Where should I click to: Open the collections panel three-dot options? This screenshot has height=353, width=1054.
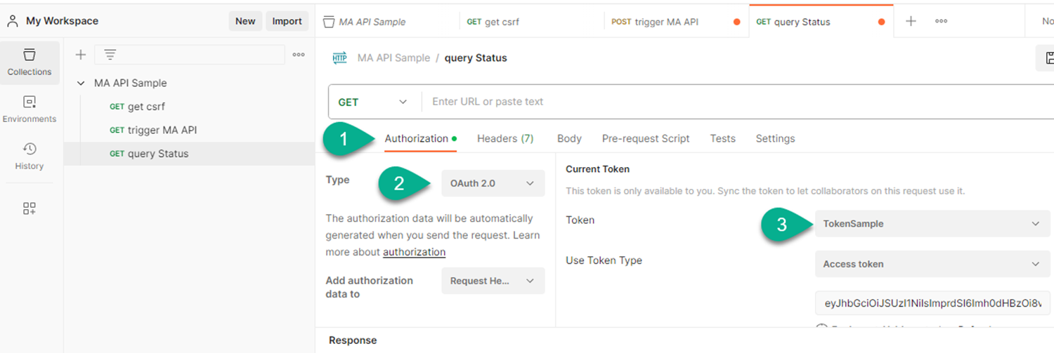pos(299,55)
